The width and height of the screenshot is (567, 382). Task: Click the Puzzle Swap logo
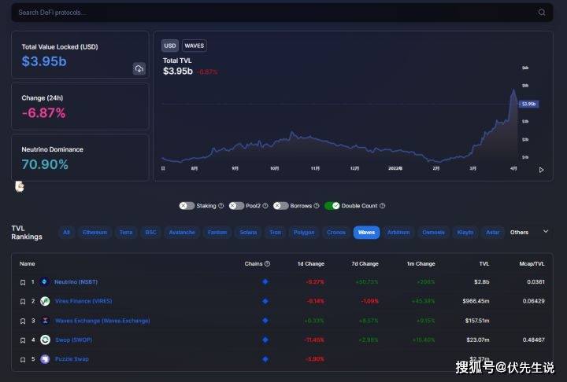[45, 359]
